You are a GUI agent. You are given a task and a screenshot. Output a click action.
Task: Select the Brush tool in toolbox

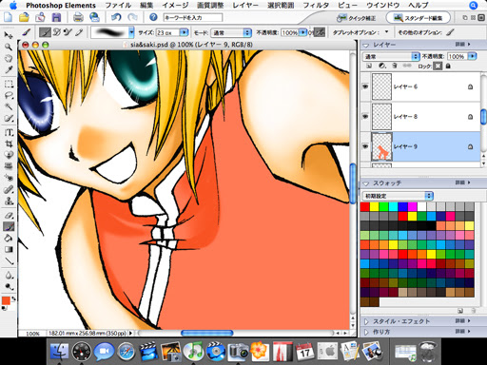pyautogui.click(x=9, y=226)
